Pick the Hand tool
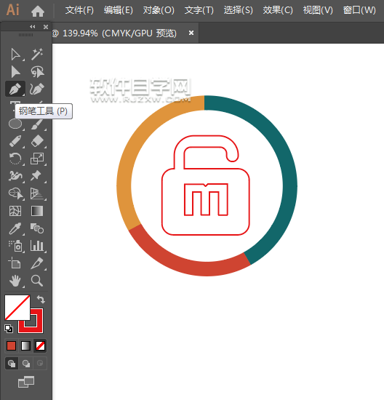 (x=15, y=281)
